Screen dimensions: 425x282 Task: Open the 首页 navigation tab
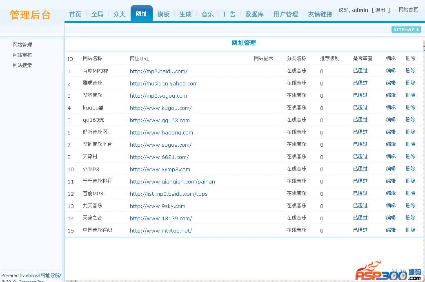coord(75,14)
